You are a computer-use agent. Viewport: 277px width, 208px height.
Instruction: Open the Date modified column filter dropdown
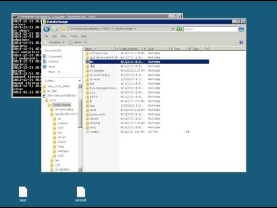tap(144, 49)
